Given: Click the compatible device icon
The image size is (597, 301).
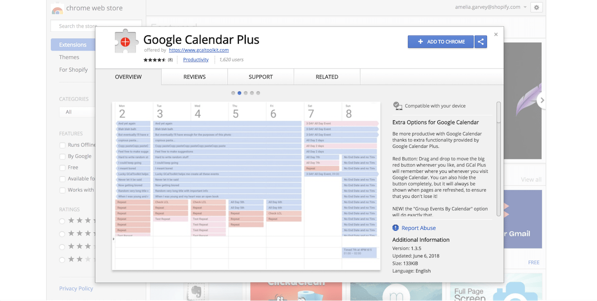Looking at the screenshot, I should click(398, 106).
